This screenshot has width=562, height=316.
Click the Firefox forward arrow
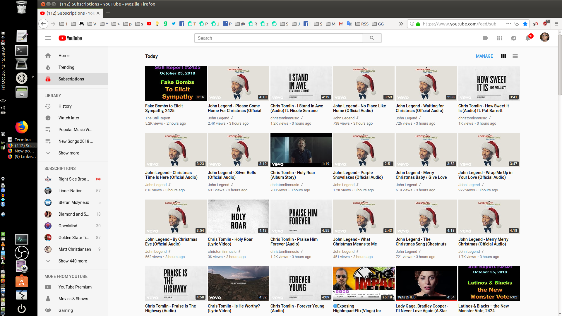click(53, 24)
